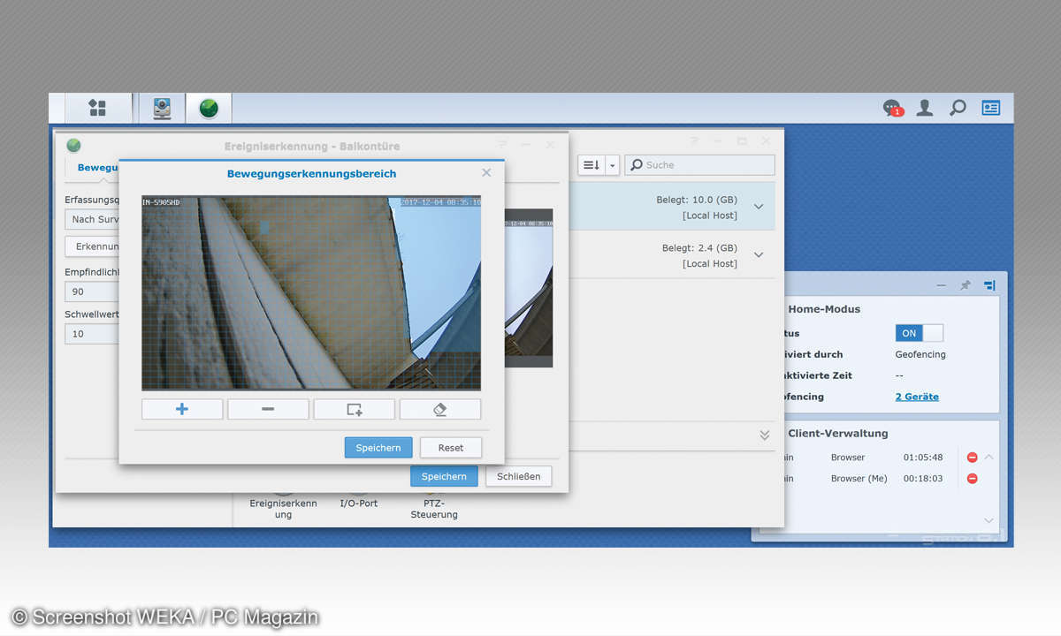
Task: Click the Schließen button
Action: pos(519,476)
